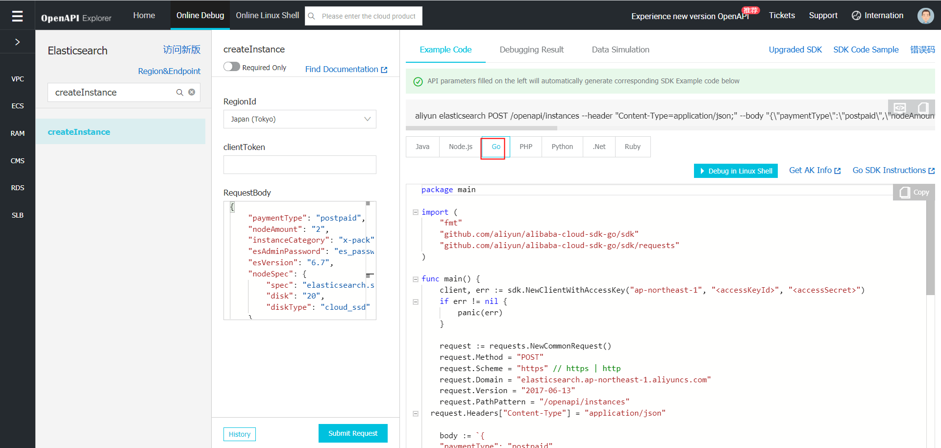Toggle the Required Only switch

pos(232,67)
